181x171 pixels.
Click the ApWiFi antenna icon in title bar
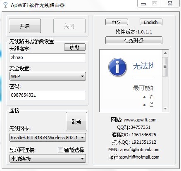click(x=5, y=5)
